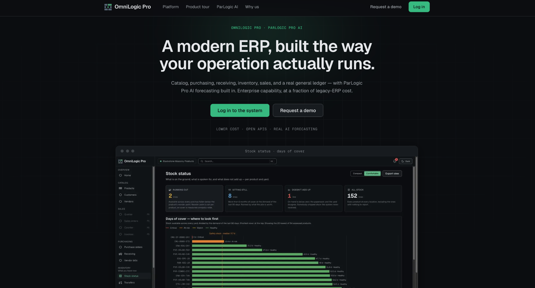Click the Vendor bills sidebar item

[134, 260]
